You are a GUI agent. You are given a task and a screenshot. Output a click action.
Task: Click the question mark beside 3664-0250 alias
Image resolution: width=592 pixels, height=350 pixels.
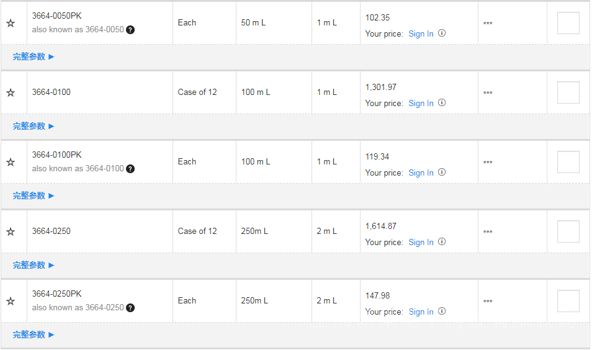pos(130,308)
